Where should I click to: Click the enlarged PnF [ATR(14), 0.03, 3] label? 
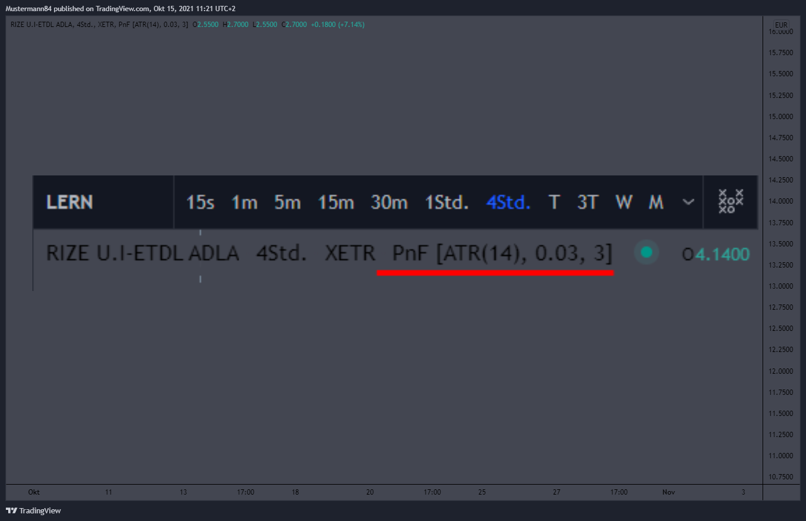point(503,253)
